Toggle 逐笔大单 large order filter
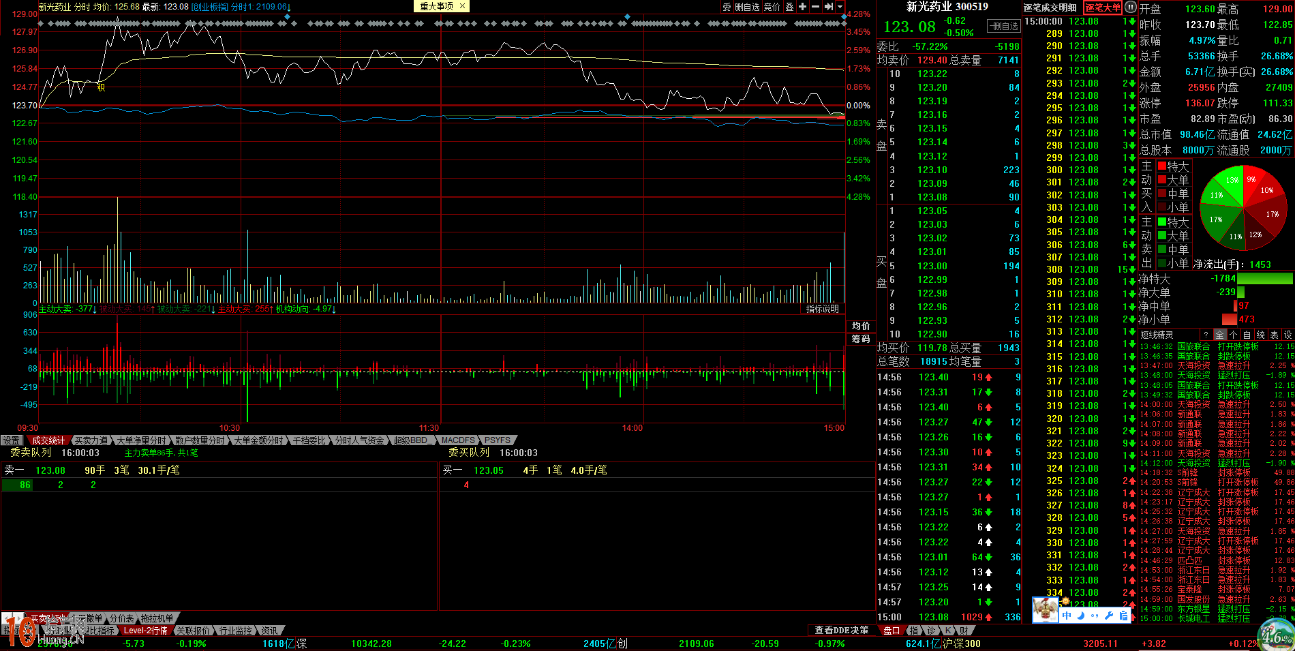The height and width of the screenshot is (651, 1295). (x=1103, y=7)
